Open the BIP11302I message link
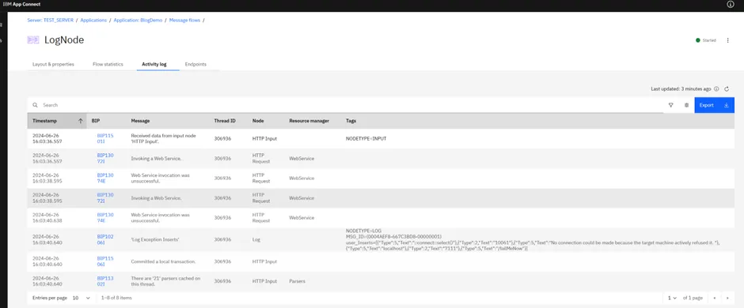Screen dimensions: 744x308 click(105, 281)
